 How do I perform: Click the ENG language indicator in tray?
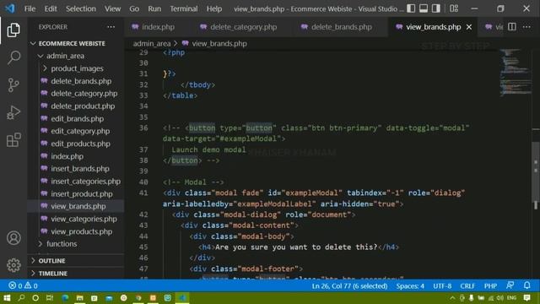click(512, 298)
